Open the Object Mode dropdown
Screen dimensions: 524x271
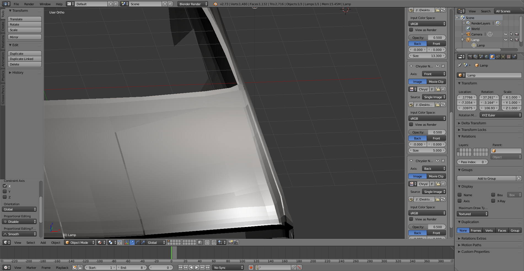[x=79, y=242]
